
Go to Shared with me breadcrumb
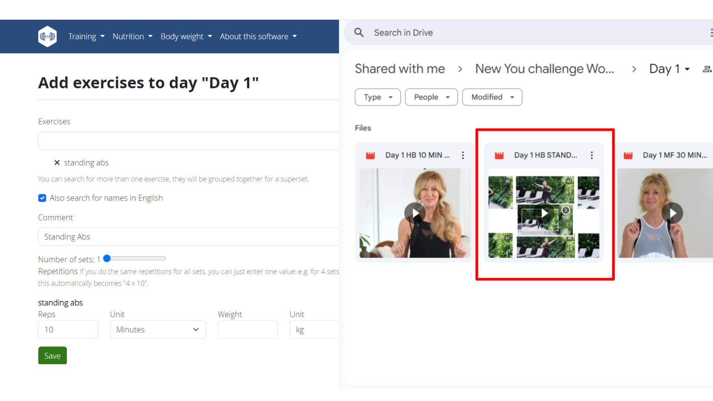point(400,69)
